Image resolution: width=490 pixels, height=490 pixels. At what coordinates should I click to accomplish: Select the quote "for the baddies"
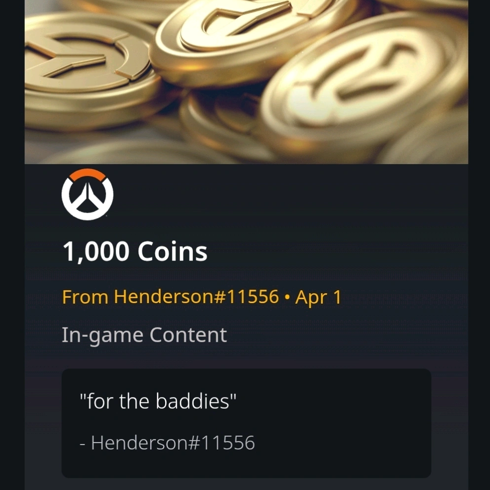coord(158,401)
